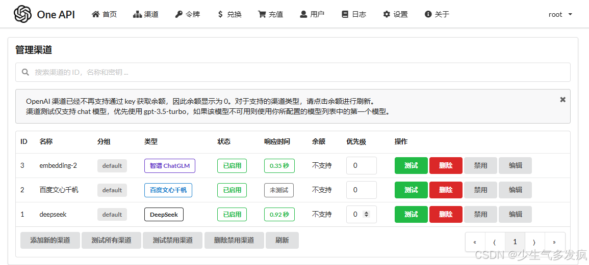Viewport: 589px width, 265px height.
Task: Click the 百度文心千帆 type label
Action: [x=168, y=190]
